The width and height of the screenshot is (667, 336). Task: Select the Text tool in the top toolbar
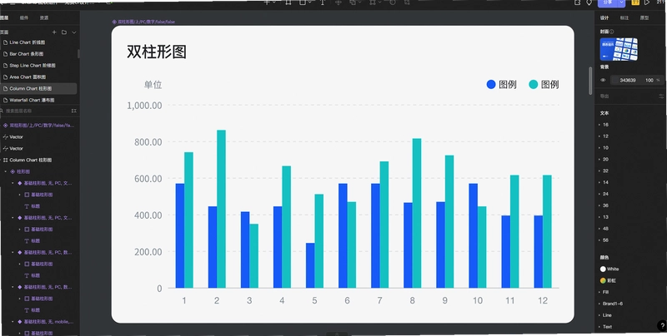pos(323,2)
